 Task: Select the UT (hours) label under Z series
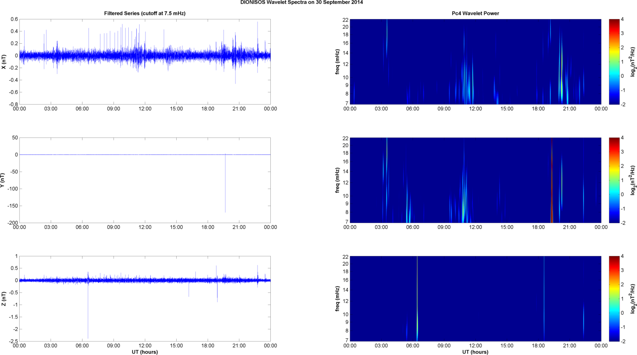coord(145,352)
